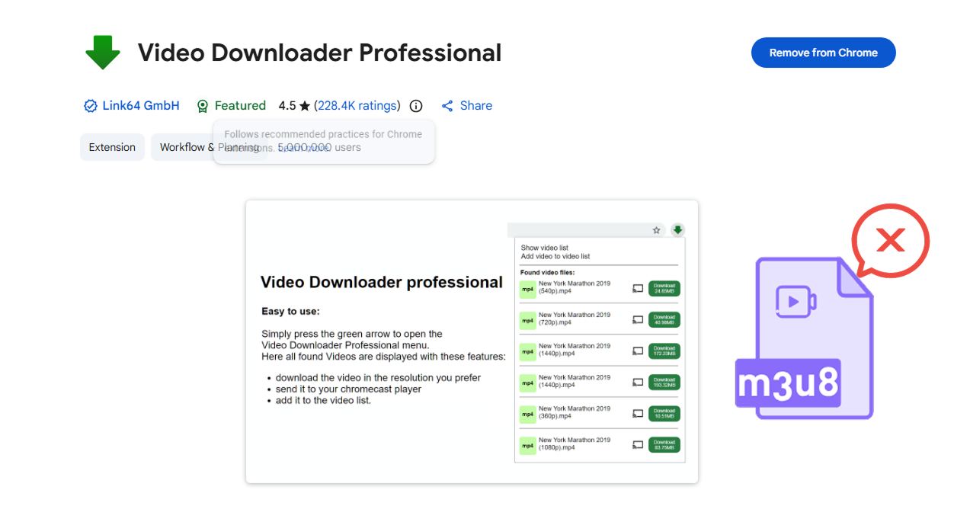This screenshot has height=506, width=954.
Task: Click the mp4 icon for the 720p video
Action: (x=527, y=320)
